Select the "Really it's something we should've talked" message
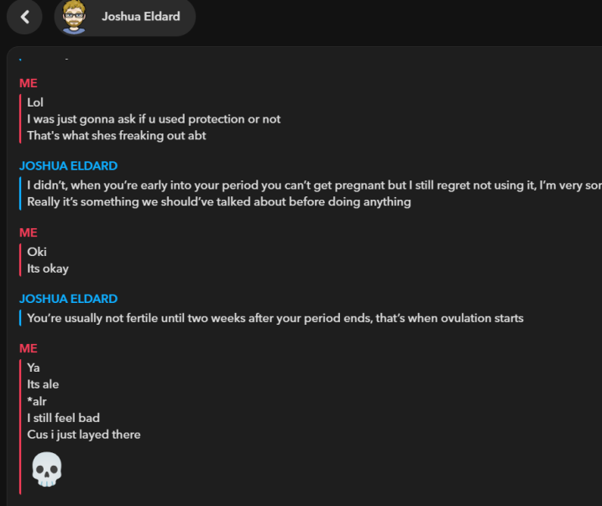Image resolution: width=602 pixels, height=506 pixels. 218,202
